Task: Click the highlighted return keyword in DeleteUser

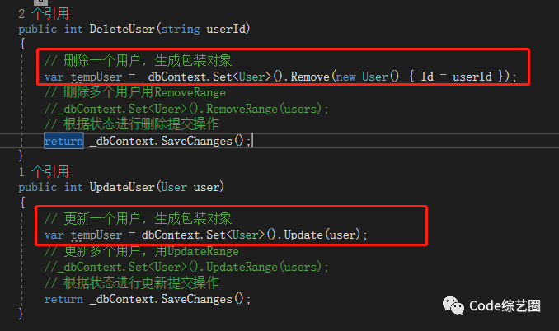Action: (63, 141)
